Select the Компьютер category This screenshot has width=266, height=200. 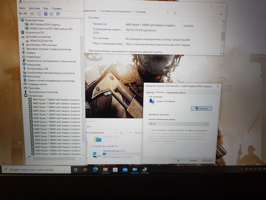coord(34,65)
